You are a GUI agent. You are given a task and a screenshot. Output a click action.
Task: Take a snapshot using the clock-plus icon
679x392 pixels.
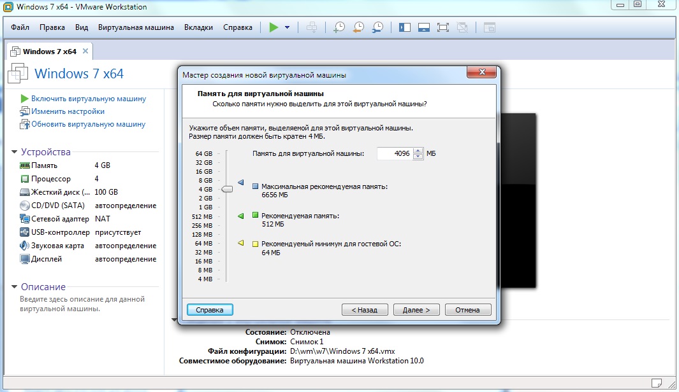(339, 27)
